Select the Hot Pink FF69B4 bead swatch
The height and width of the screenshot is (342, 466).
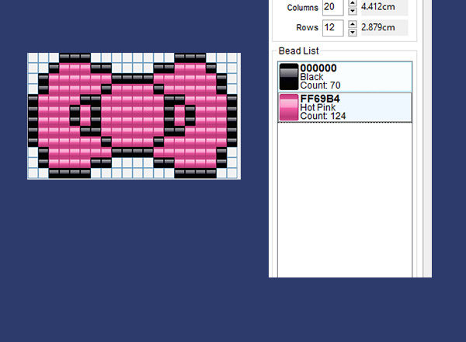tap(289, 107)
